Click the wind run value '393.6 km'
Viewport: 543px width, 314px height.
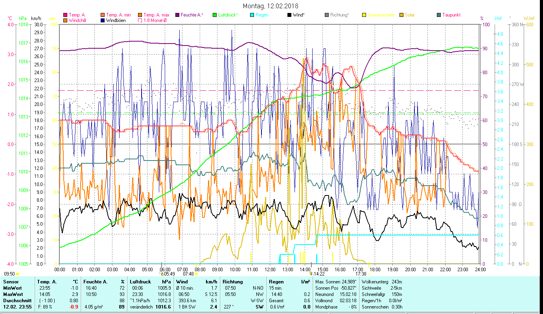pyautogui.click(x=188, y=301)
